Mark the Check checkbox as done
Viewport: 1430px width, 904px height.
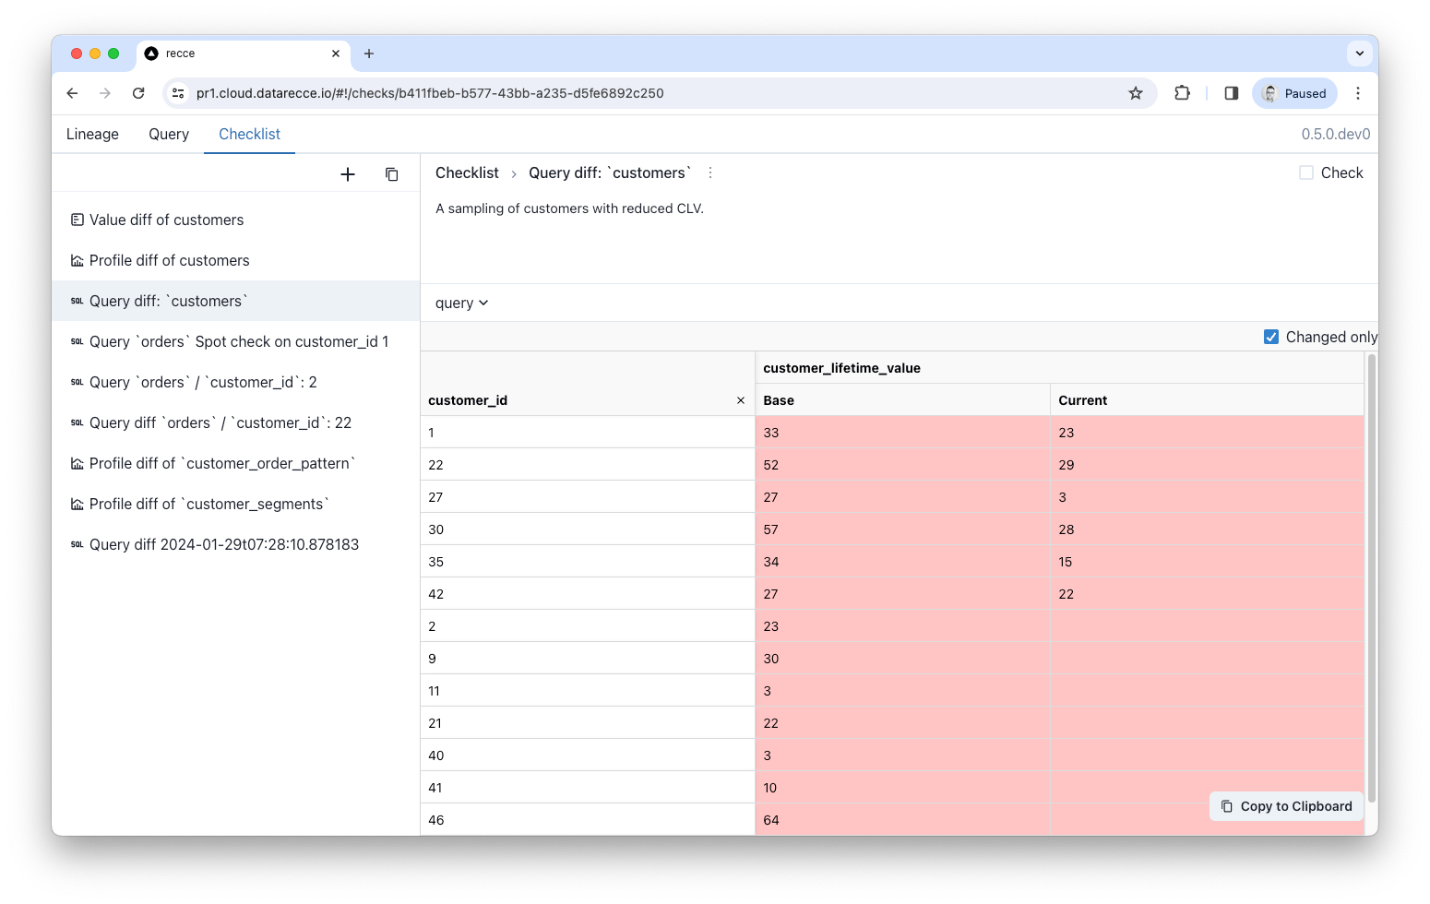click(x=1306, y=172)
